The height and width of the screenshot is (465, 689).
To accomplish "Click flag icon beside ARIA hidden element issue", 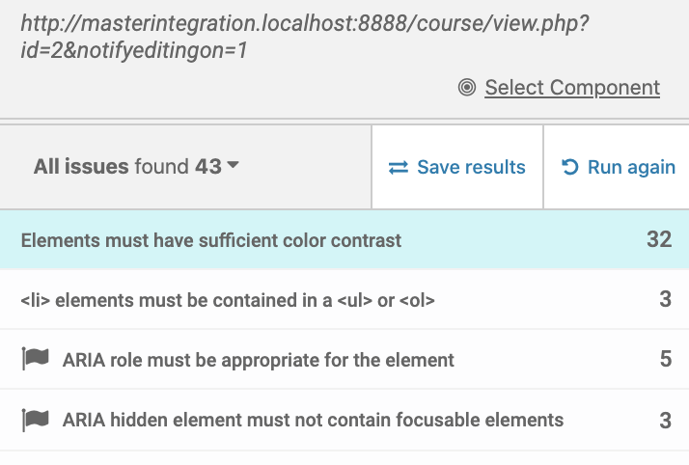I will (x=35, y=420).
